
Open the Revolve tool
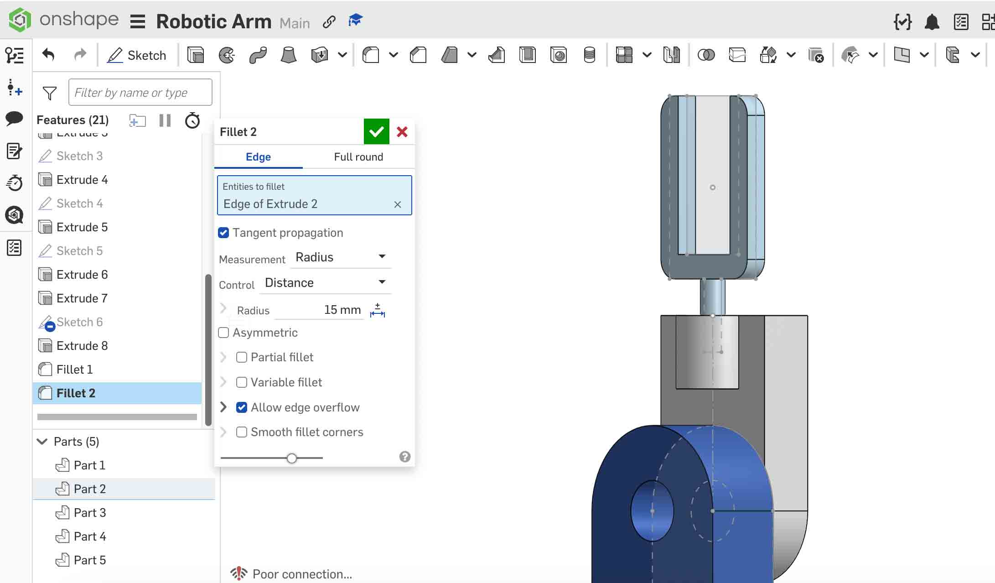coord(227,55)
